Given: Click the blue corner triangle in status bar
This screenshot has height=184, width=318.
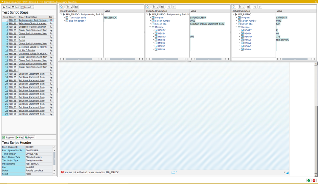Looking at the screenshot, I should pos(287,173).
